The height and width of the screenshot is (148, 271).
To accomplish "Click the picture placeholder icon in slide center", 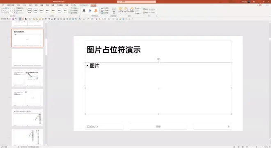I will pos(158,89).
